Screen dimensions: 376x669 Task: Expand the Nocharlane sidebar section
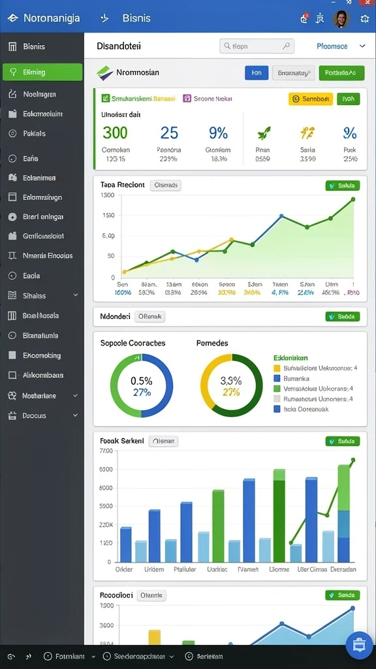pos(76,395)
